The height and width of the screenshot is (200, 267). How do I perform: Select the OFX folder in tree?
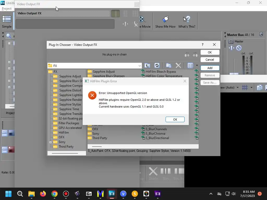point(62,137)
